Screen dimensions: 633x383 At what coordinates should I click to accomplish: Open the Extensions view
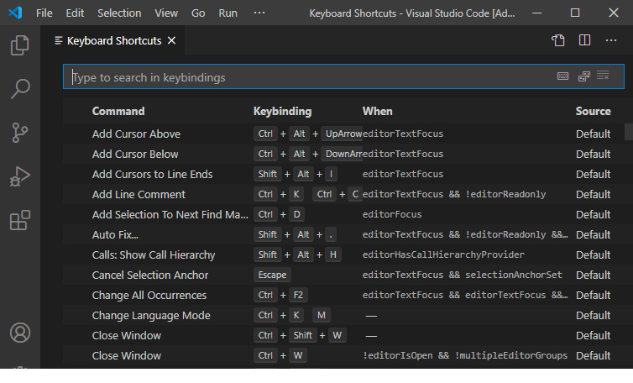(x=20, y=220)
